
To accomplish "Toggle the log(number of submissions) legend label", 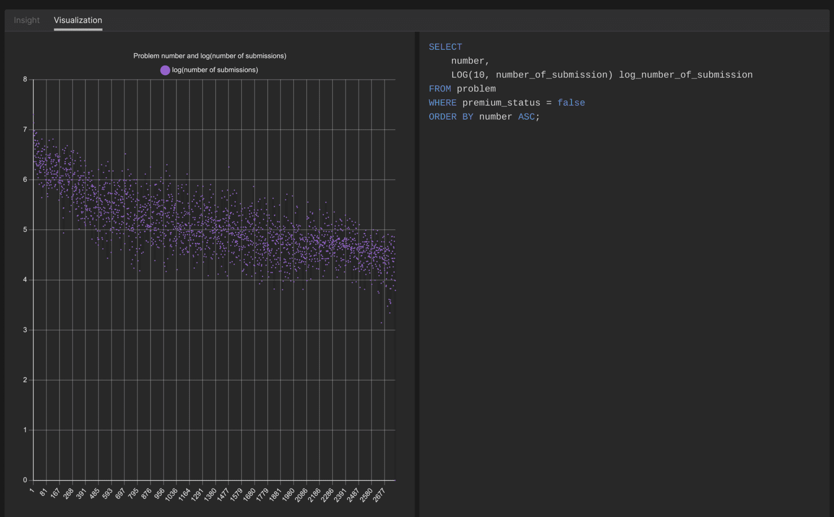I will click(x=215, y=70).
